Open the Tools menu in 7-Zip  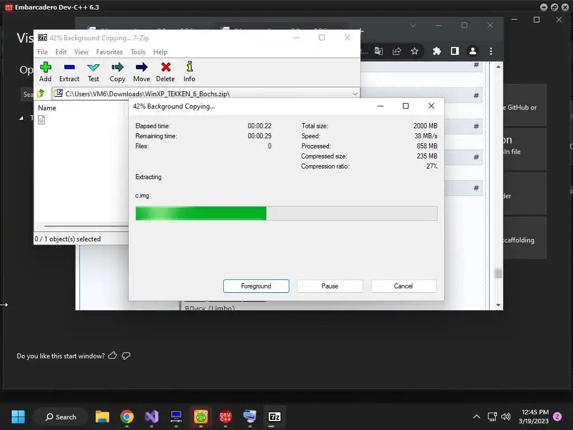point(138,52)
